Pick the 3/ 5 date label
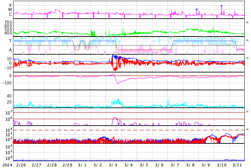The height and width of the screenshot is (168, 251). coord(144,165)
